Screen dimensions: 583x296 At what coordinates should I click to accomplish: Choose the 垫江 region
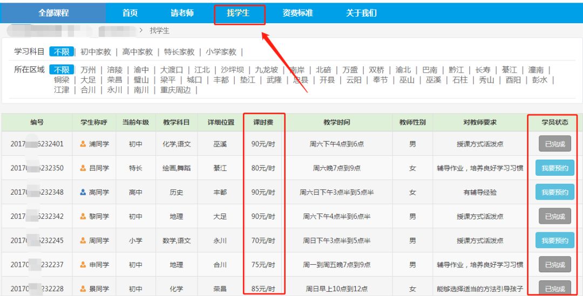coord(248,80)
